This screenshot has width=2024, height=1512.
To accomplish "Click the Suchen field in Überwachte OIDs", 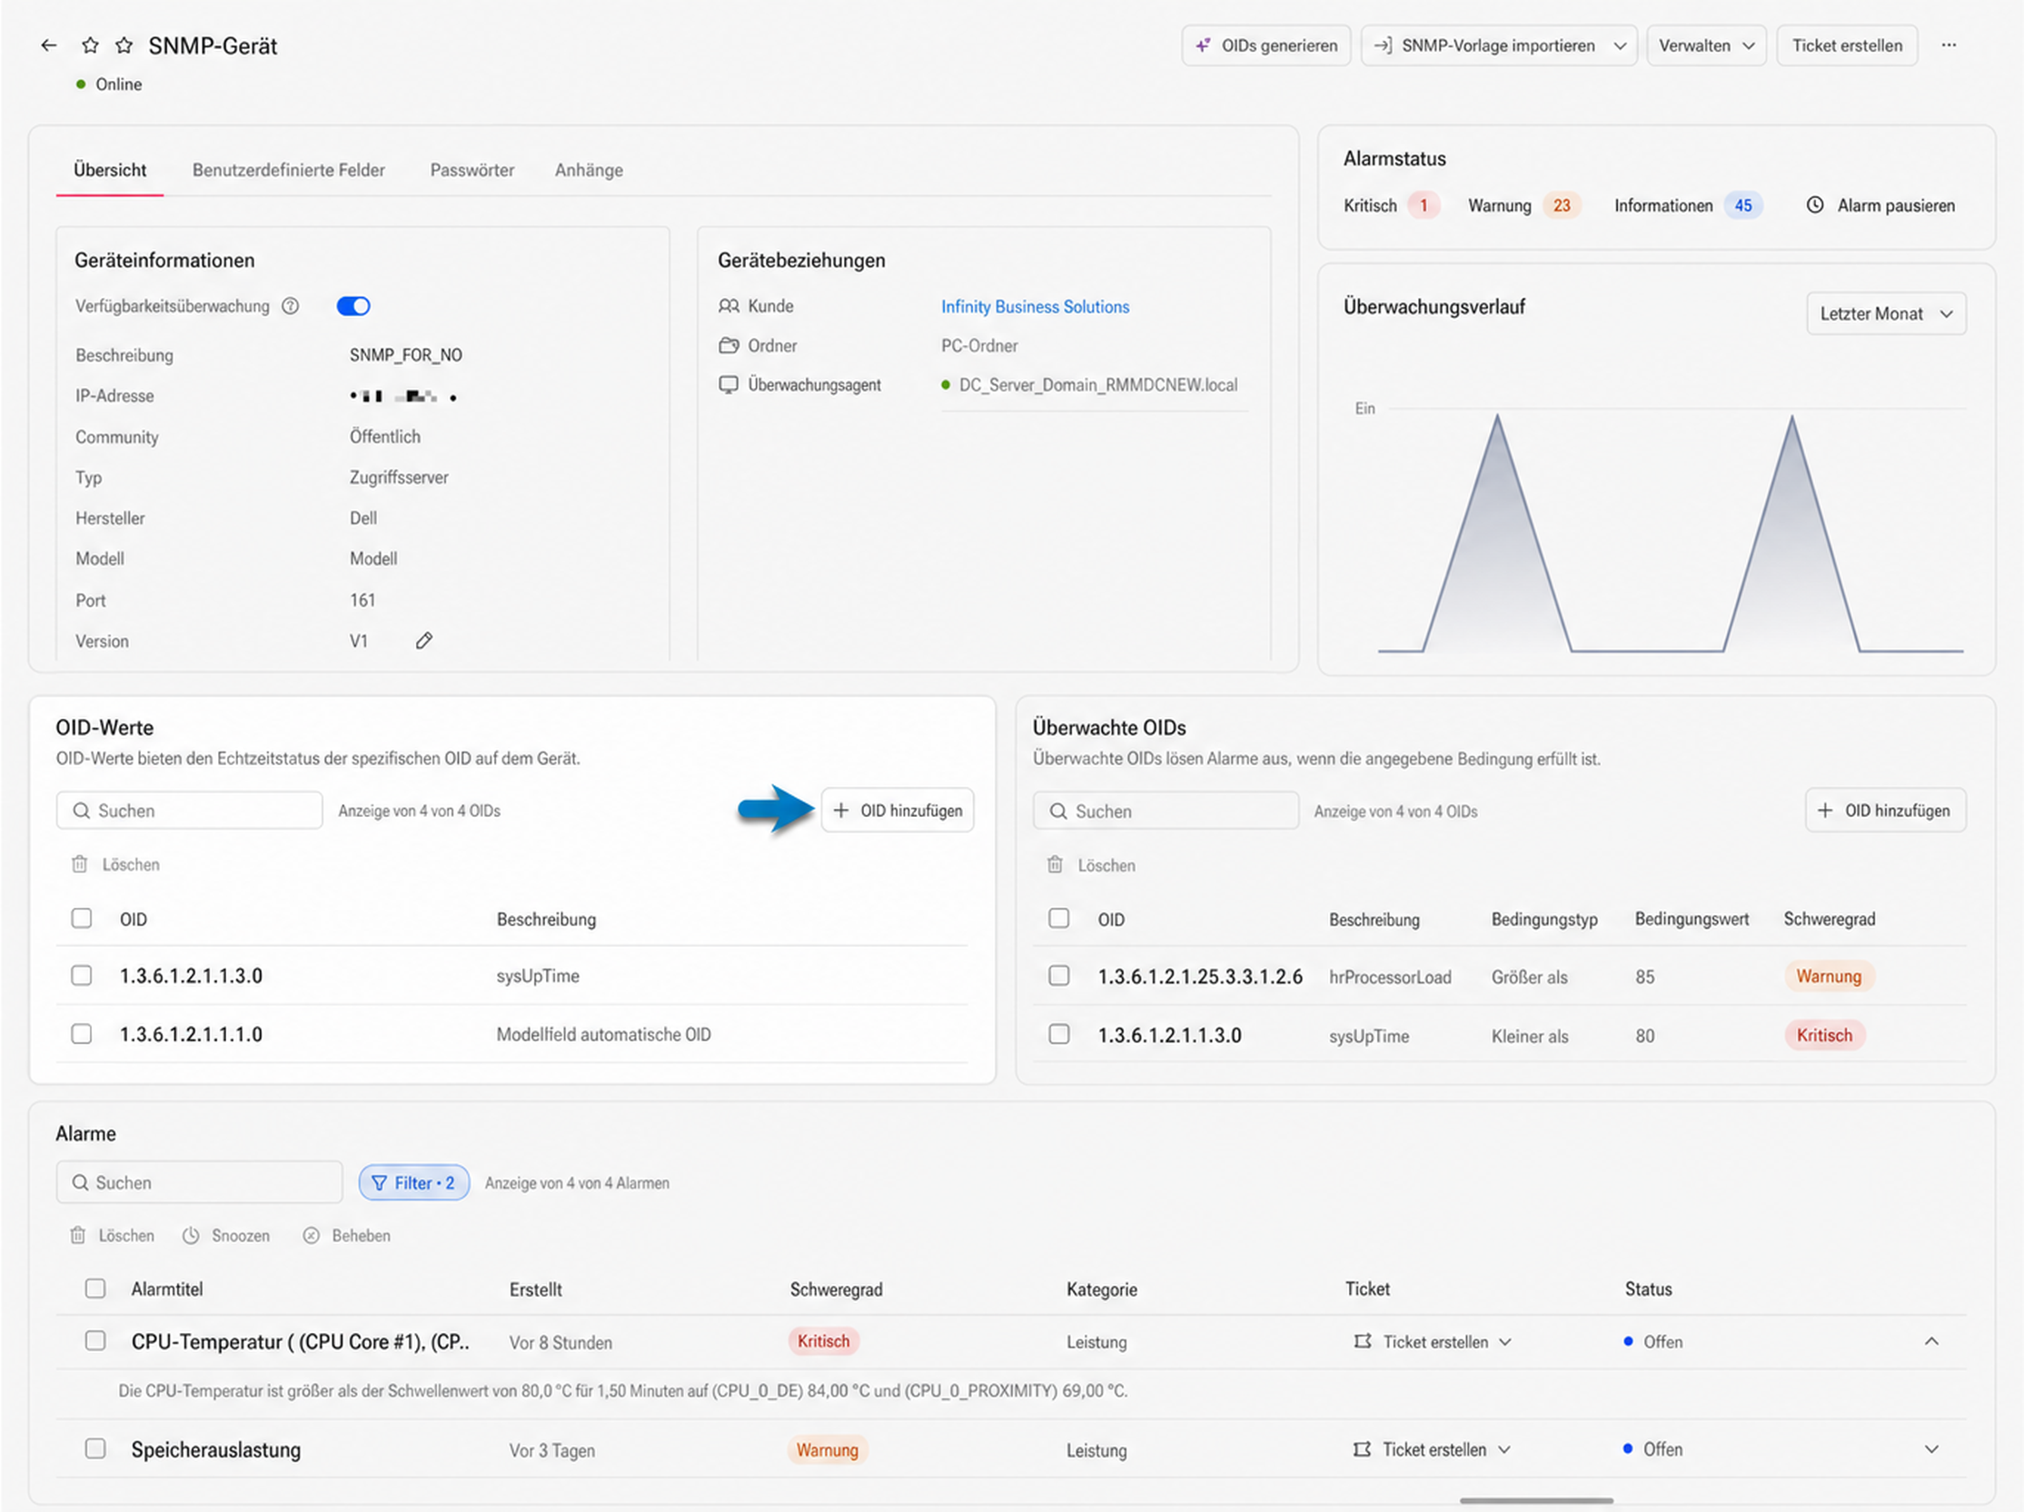I will 1166,811.
